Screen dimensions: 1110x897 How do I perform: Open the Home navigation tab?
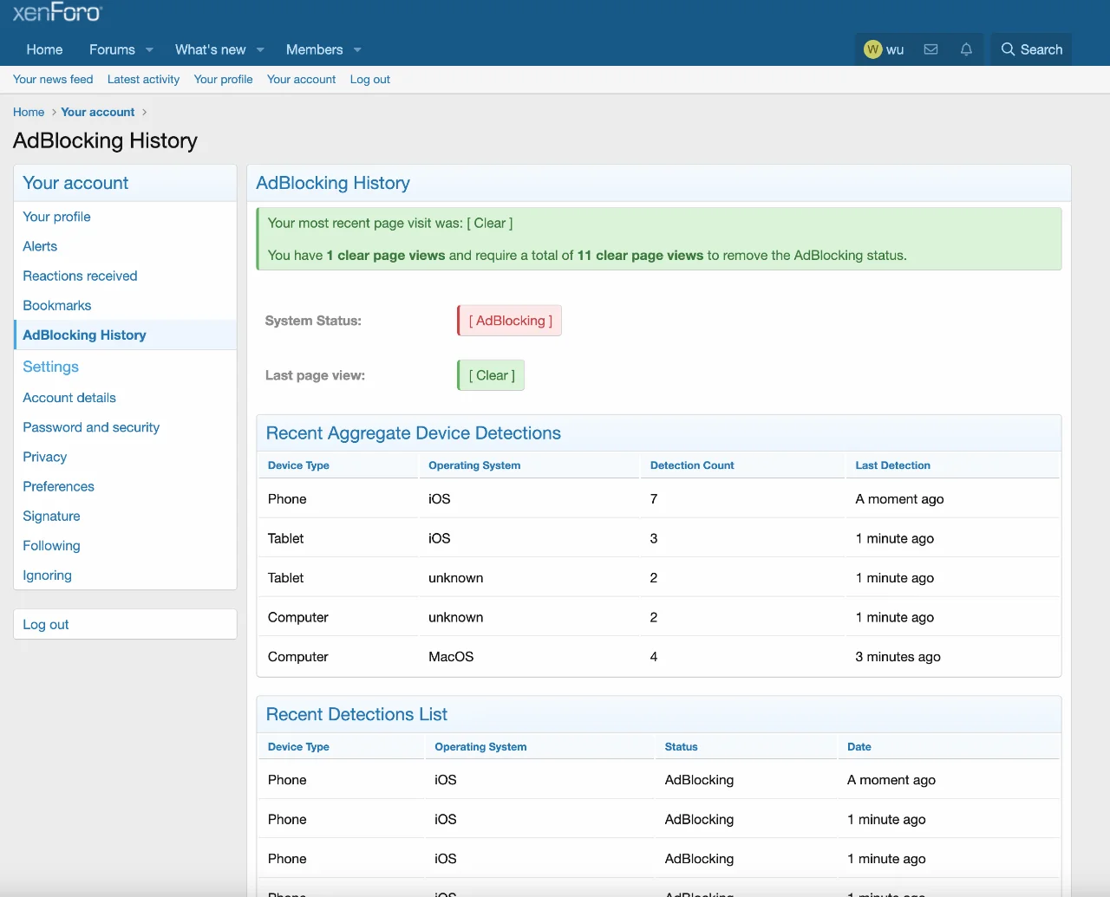tap(44, 49)
